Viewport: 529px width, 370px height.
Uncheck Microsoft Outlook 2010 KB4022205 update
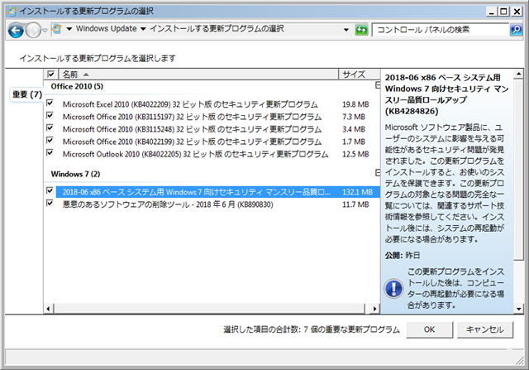point(50,152)
